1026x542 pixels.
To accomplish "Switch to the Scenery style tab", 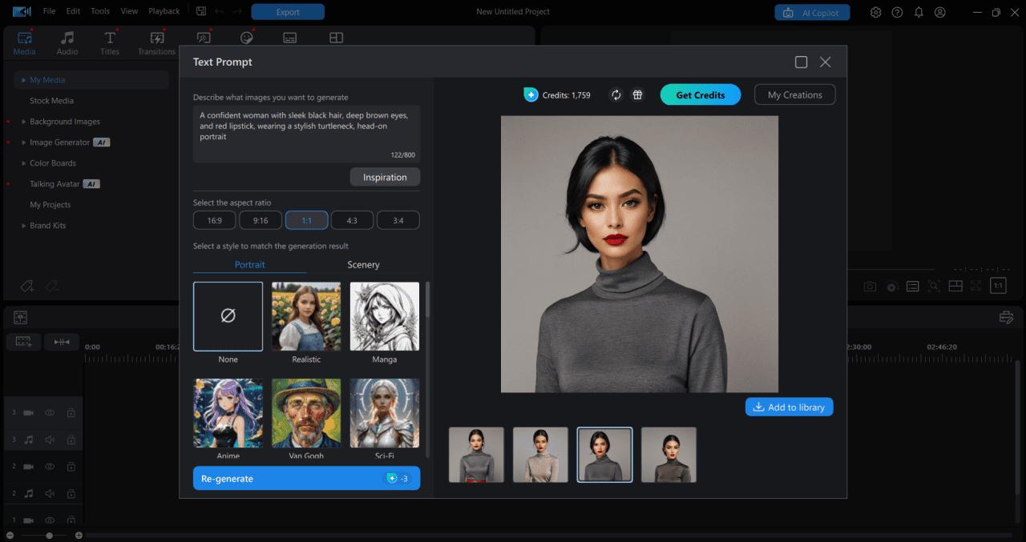I will coord(364,264).
